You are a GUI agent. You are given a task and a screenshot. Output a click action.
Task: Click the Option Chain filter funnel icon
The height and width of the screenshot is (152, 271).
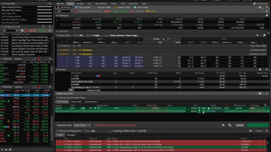coord(257,35)
